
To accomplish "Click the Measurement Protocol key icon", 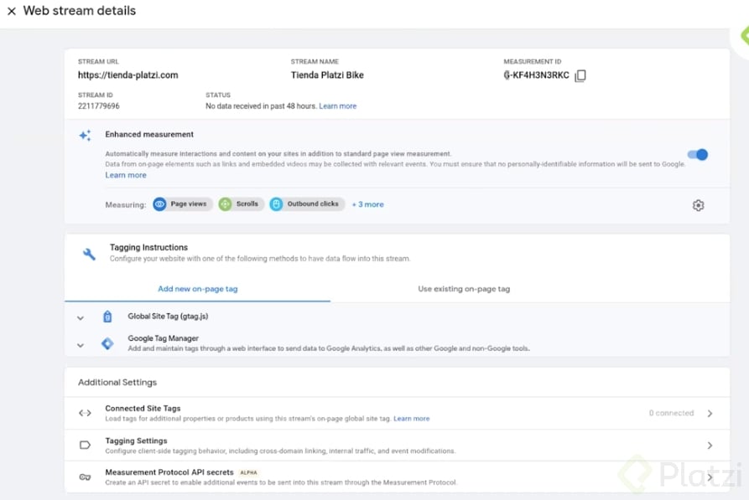I will pyautogui.click(x=85, y=477).
